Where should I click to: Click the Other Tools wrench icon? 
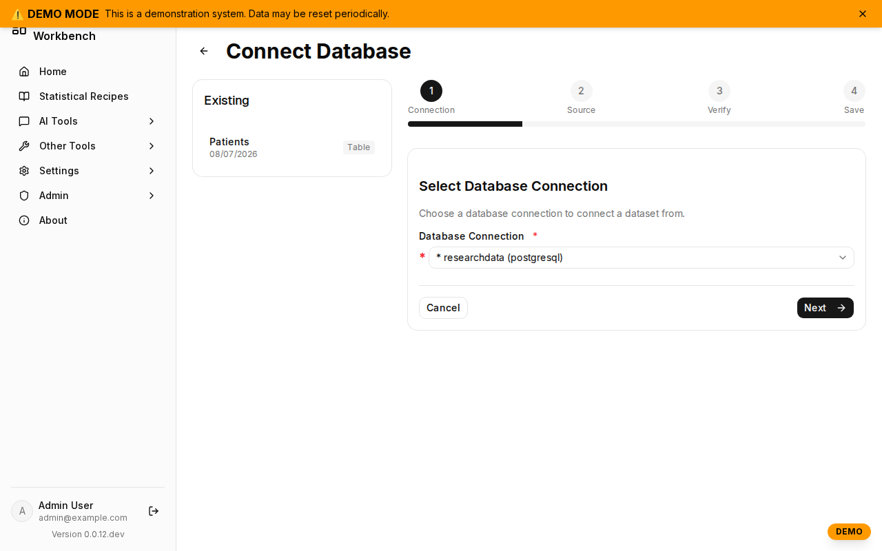pyautogui.click(x=24, y=146)
